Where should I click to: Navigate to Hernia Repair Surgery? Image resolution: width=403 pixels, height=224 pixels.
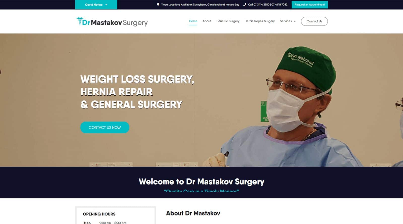point(260,21)
